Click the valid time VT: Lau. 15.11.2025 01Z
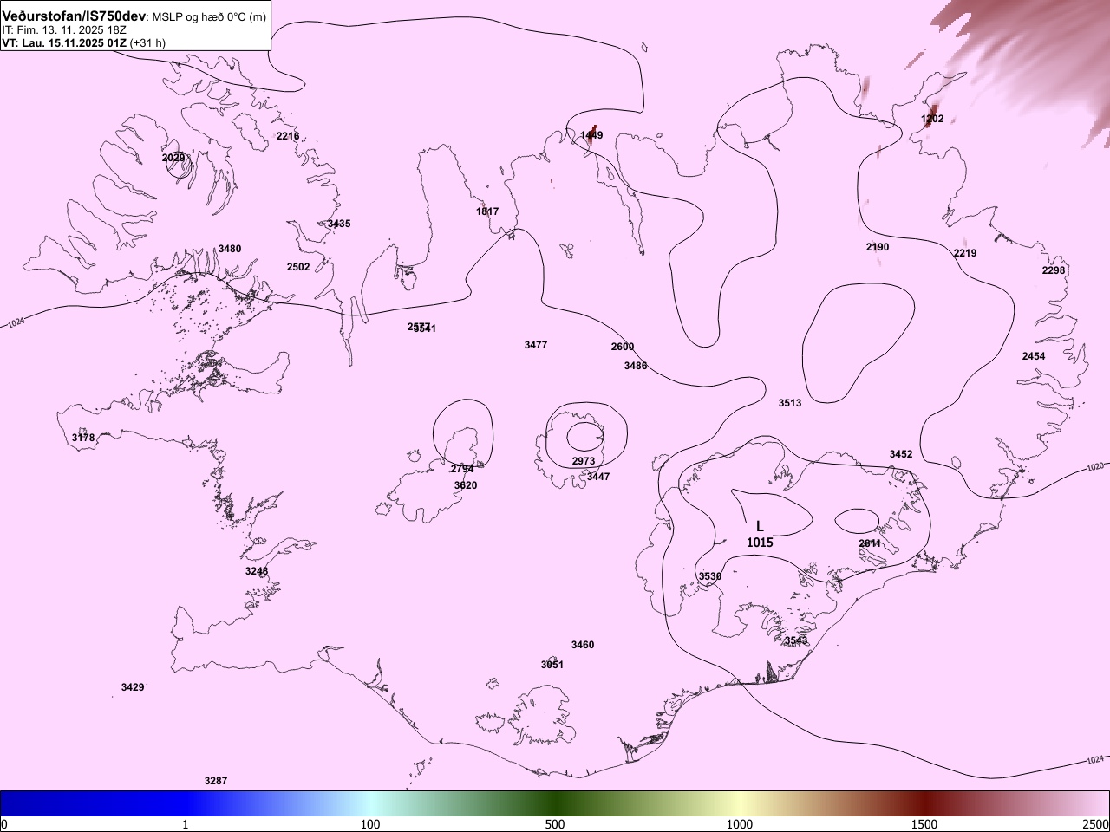Image resolution: width=1110 pixels, height=832 pixels. [x=64, y=42]
